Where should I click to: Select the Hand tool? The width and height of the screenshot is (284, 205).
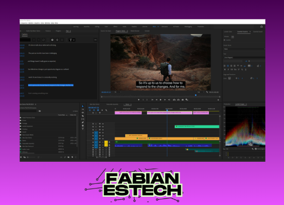click(83, 126)
